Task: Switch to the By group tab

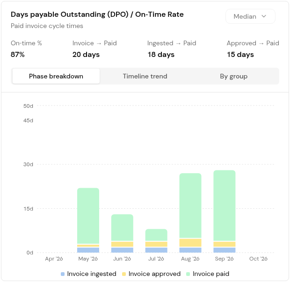Action: point(233,76)
